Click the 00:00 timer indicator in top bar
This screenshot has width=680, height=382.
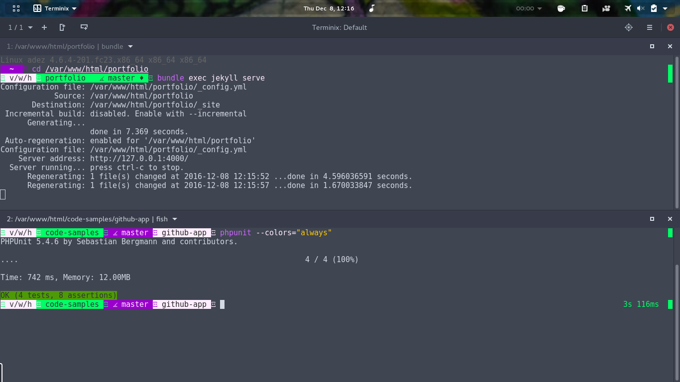point(528,8)
